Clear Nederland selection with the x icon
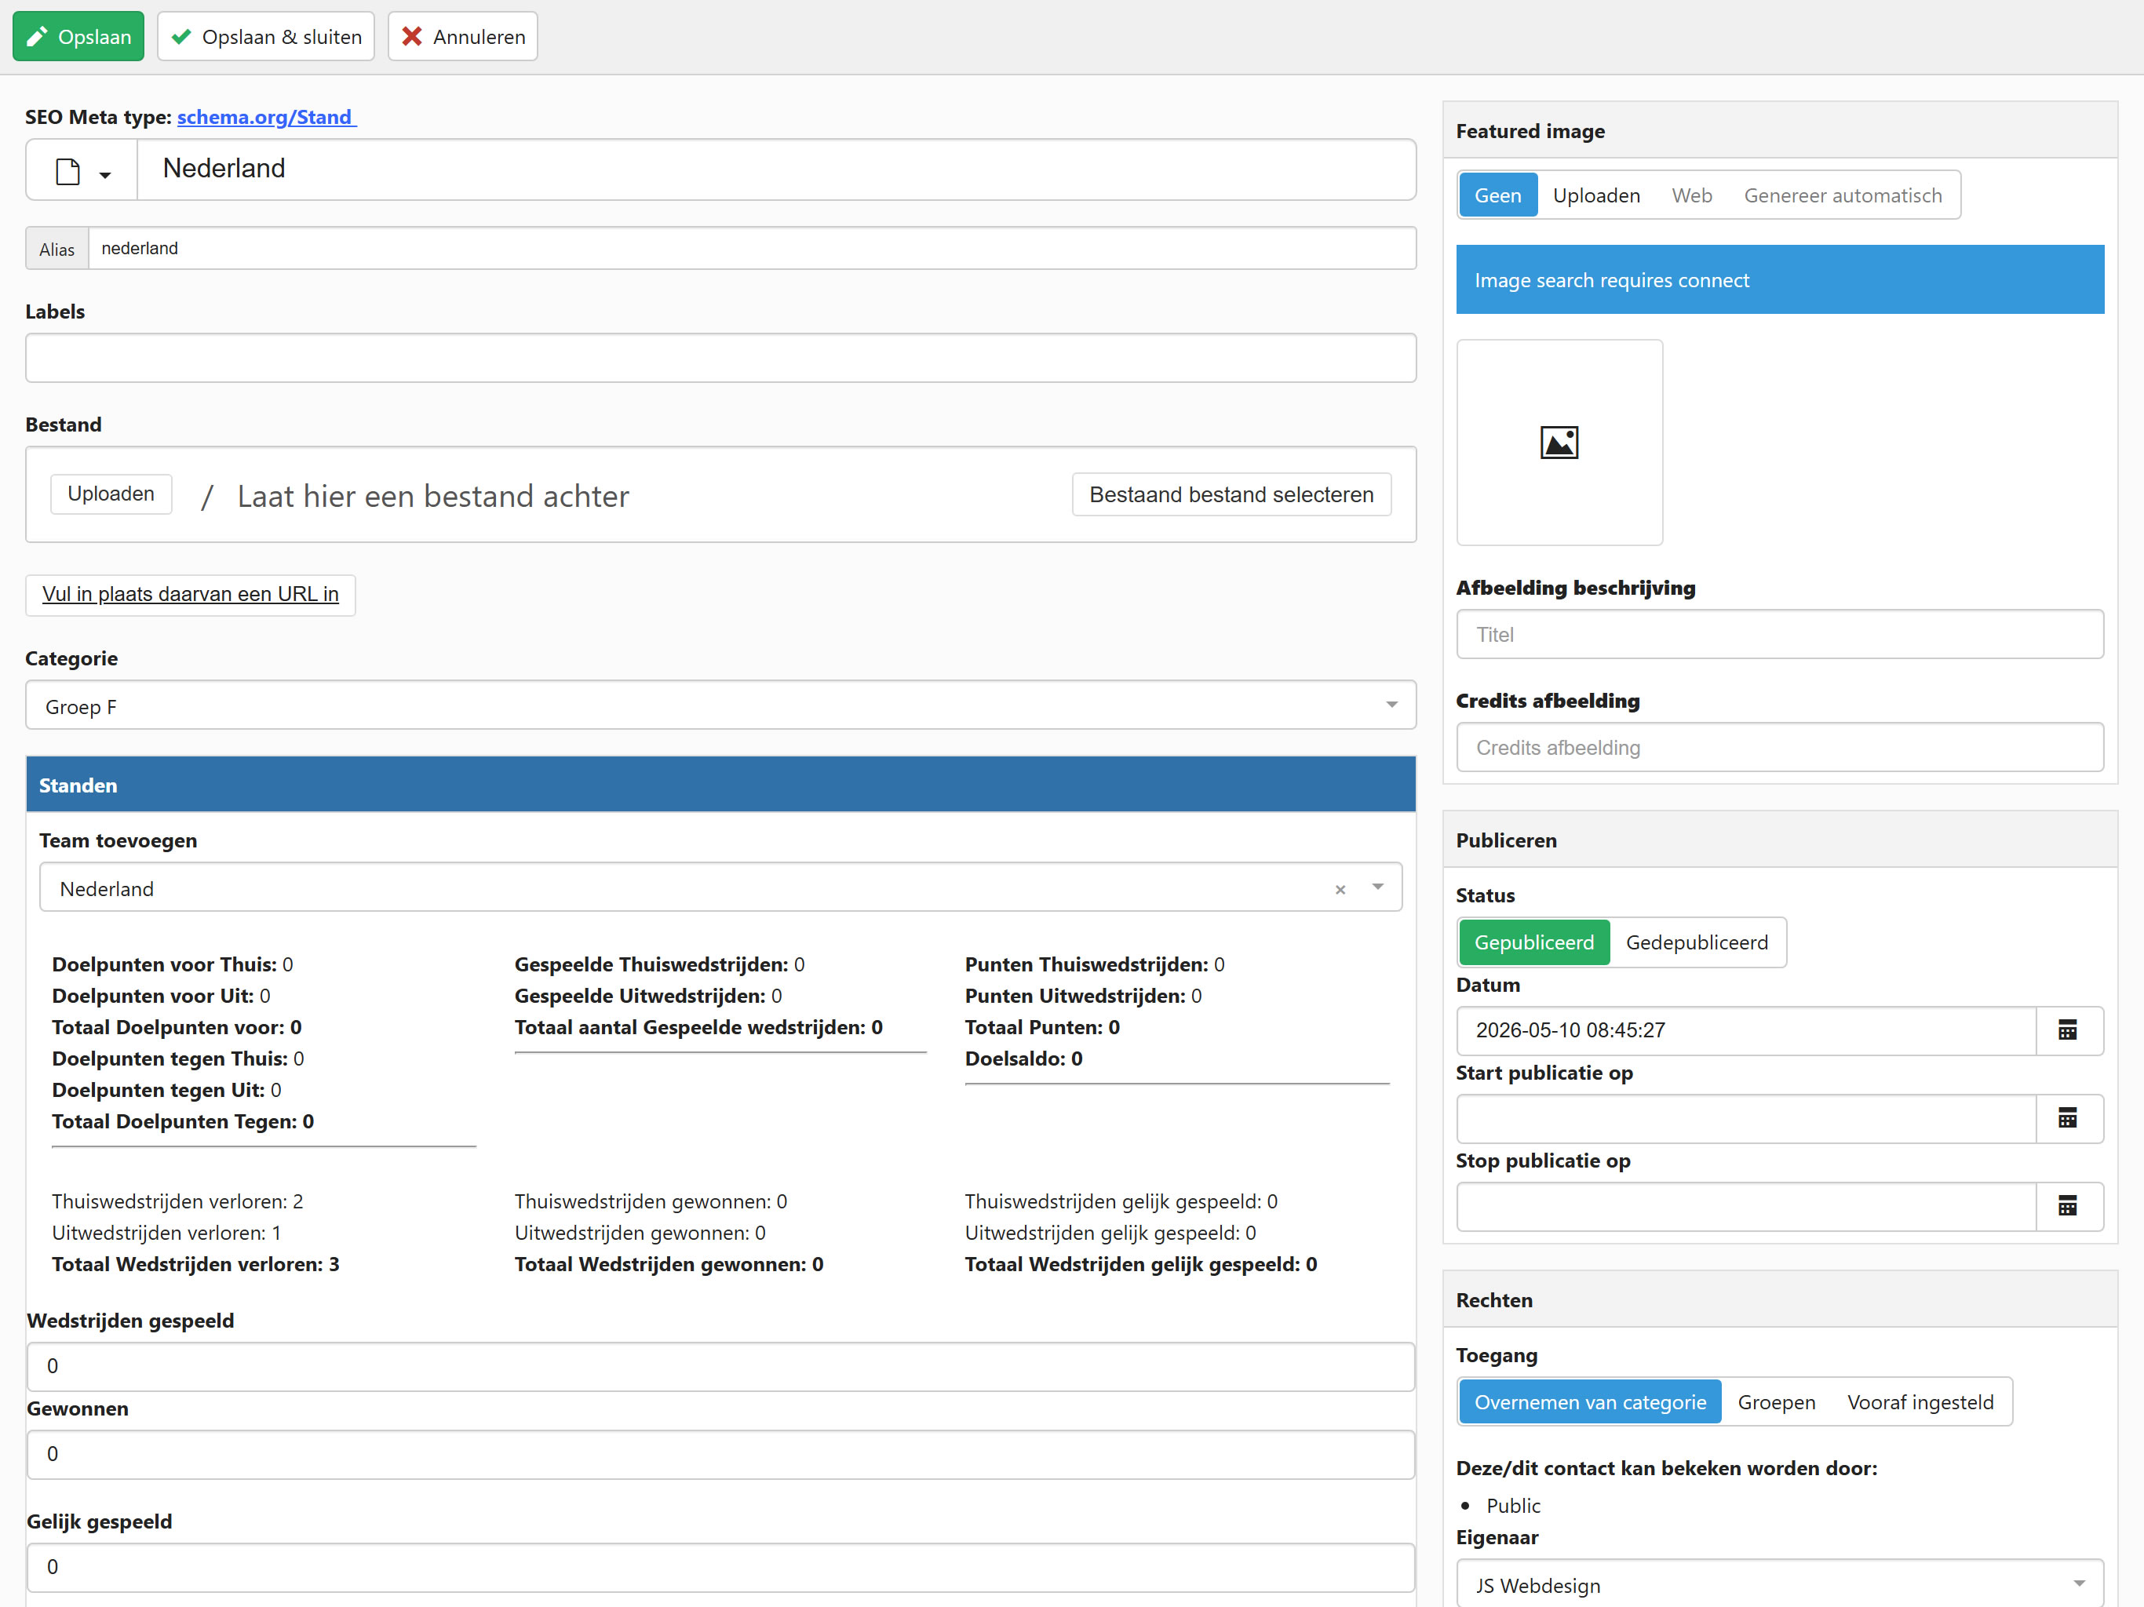 click(1340, 889)
